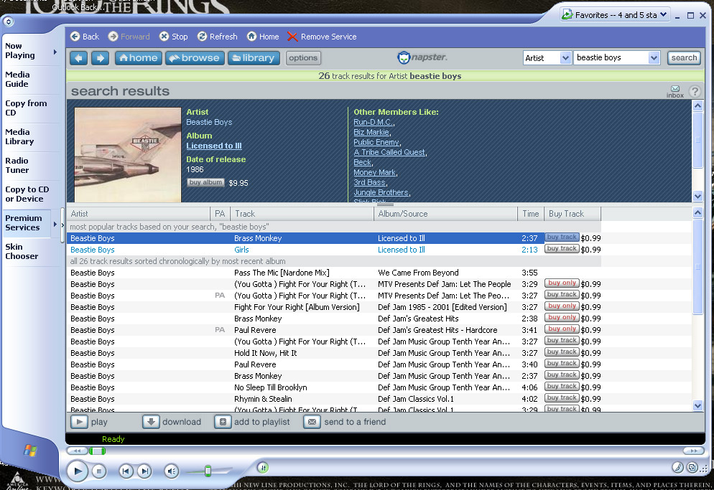
Task: Click the Napster logo
Action: pos(422,57)
